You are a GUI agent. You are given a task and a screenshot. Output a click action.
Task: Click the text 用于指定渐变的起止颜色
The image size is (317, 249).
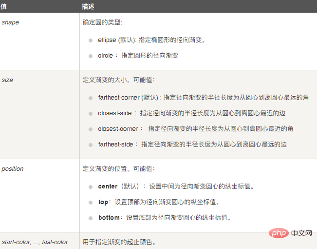(x=119, y=242)
